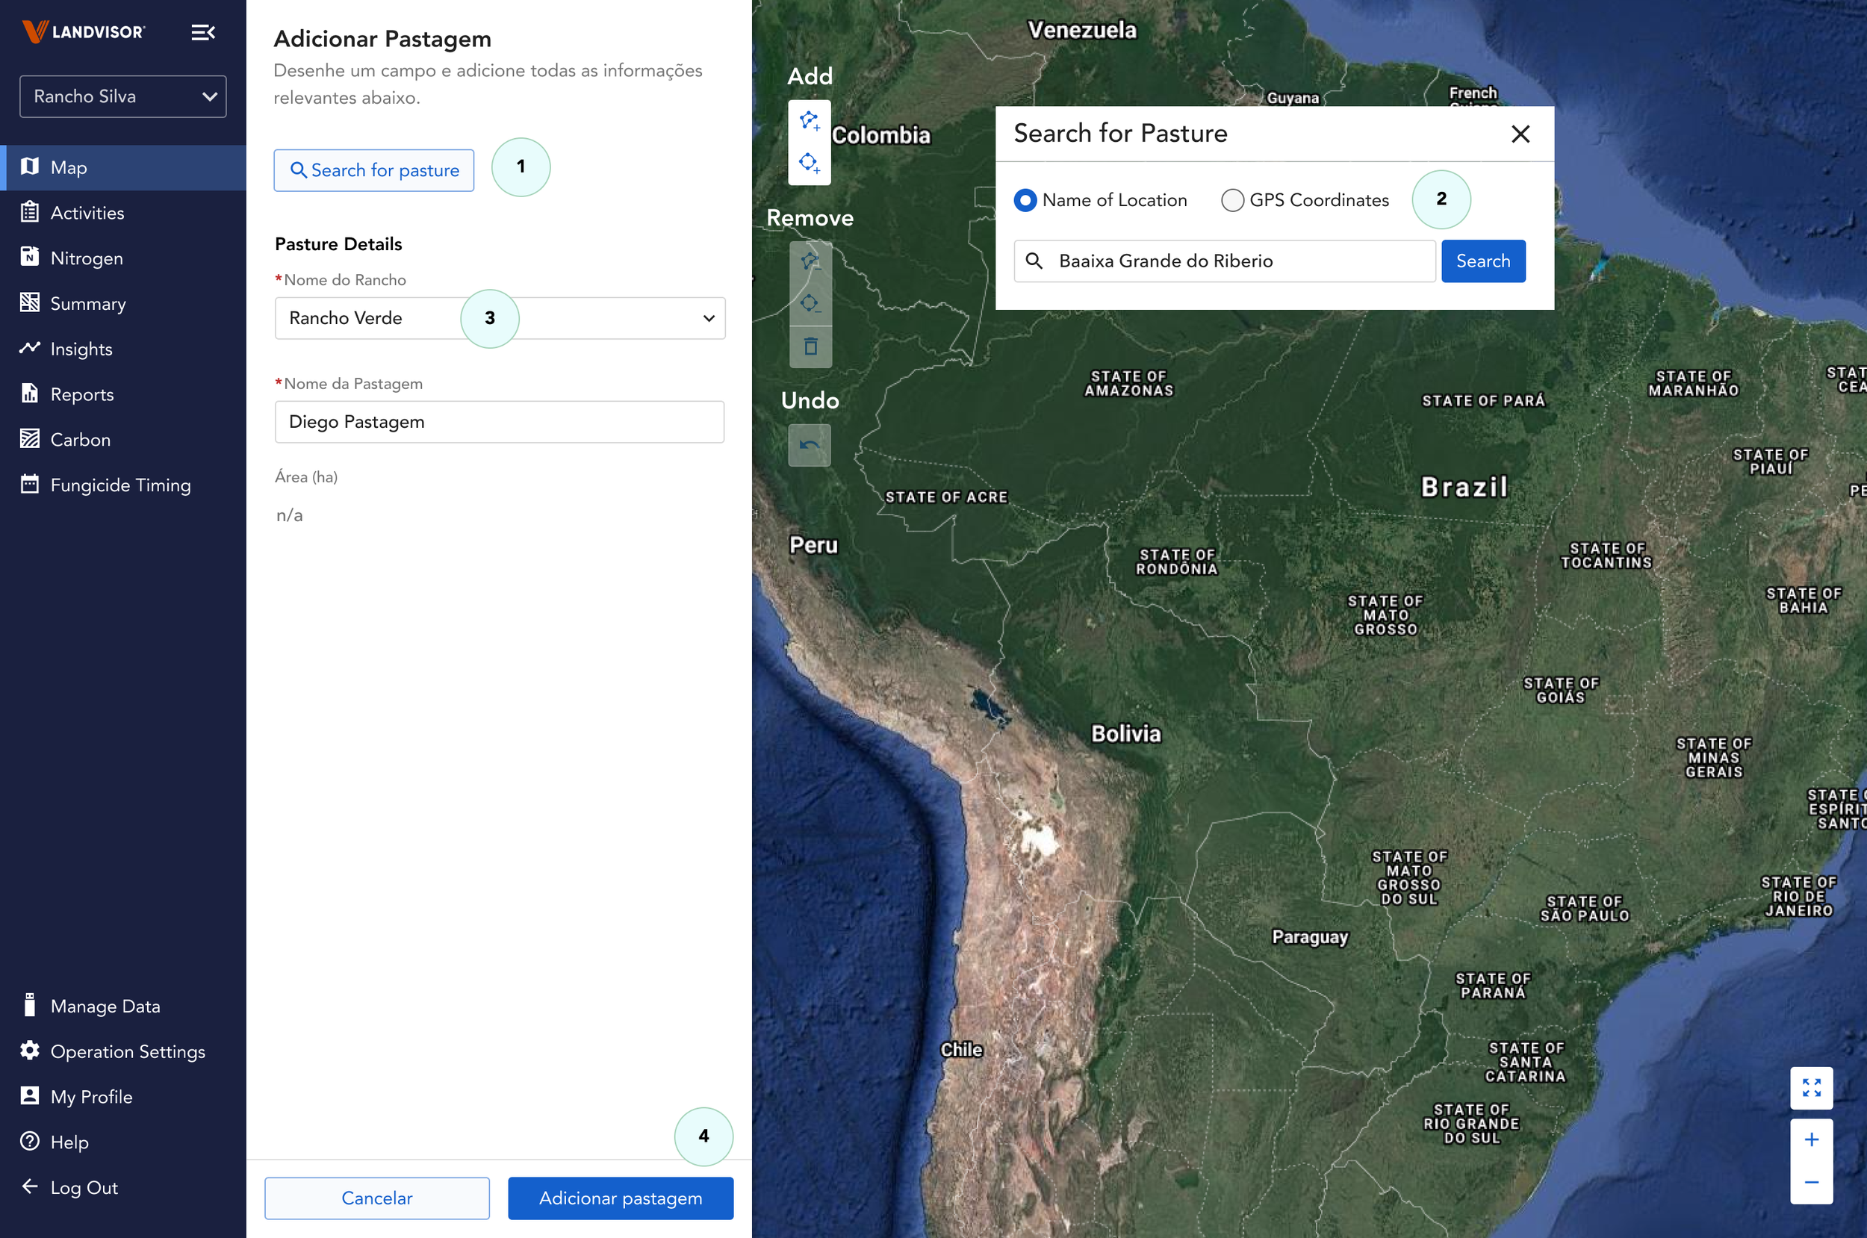The image size is (1867, 1238).
Task: Click the undo arrow map tool
Action: point(810,445)
